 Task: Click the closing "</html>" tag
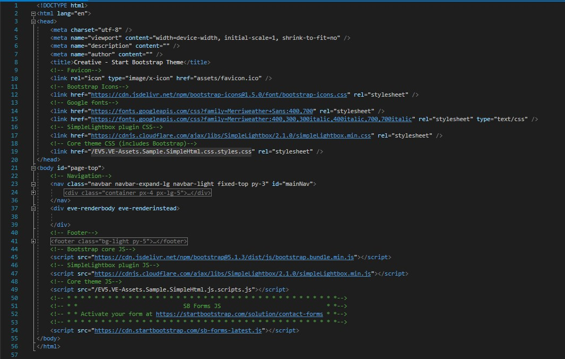pos(48,347)
